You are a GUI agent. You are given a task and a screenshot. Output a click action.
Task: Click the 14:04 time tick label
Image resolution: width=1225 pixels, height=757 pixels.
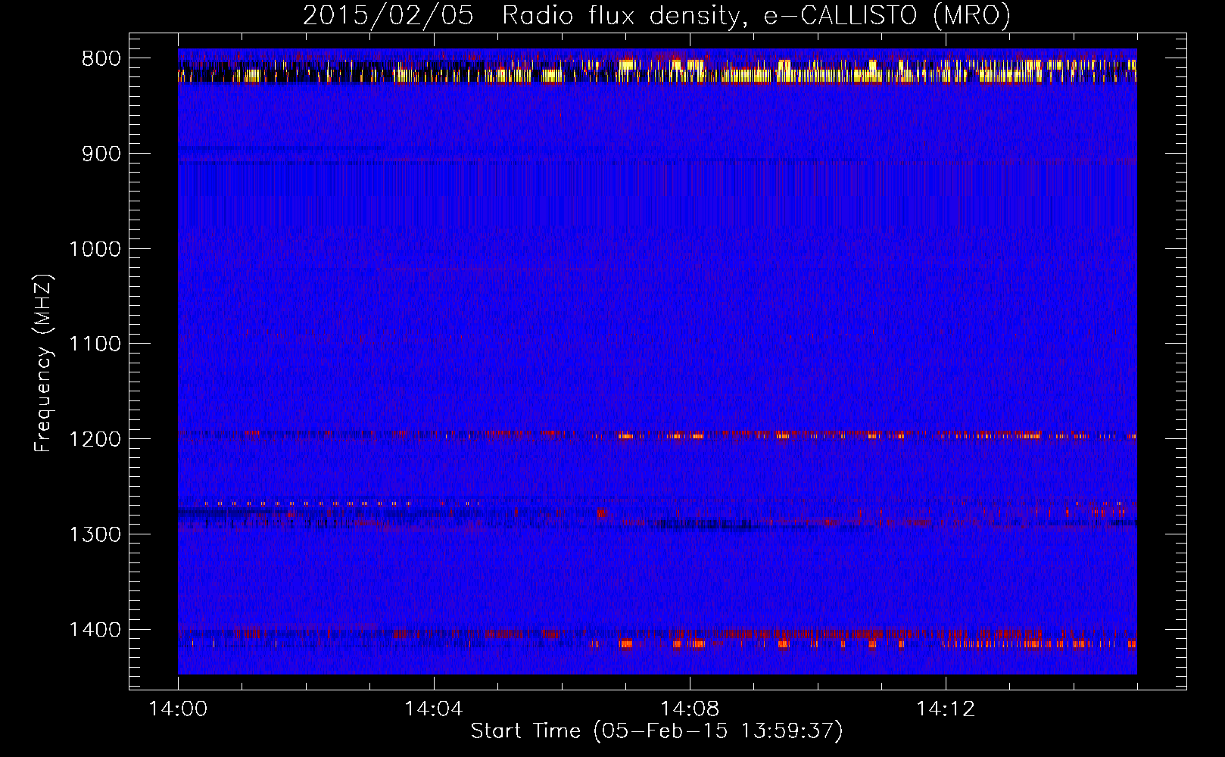click(433, 709)
